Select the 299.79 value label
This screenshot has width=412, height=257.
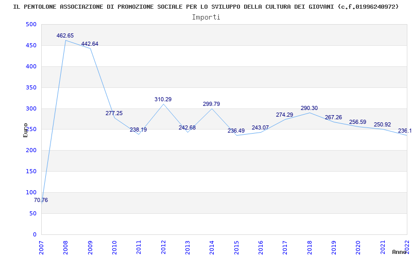tap(211, 104)
